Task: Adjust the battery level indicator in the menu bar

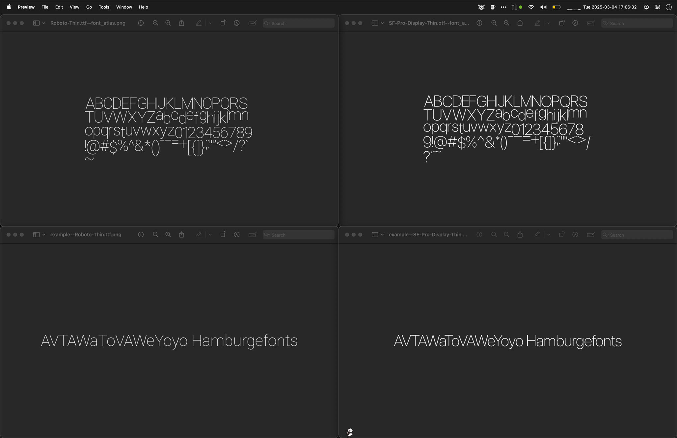Action: [x=556, y=7]
